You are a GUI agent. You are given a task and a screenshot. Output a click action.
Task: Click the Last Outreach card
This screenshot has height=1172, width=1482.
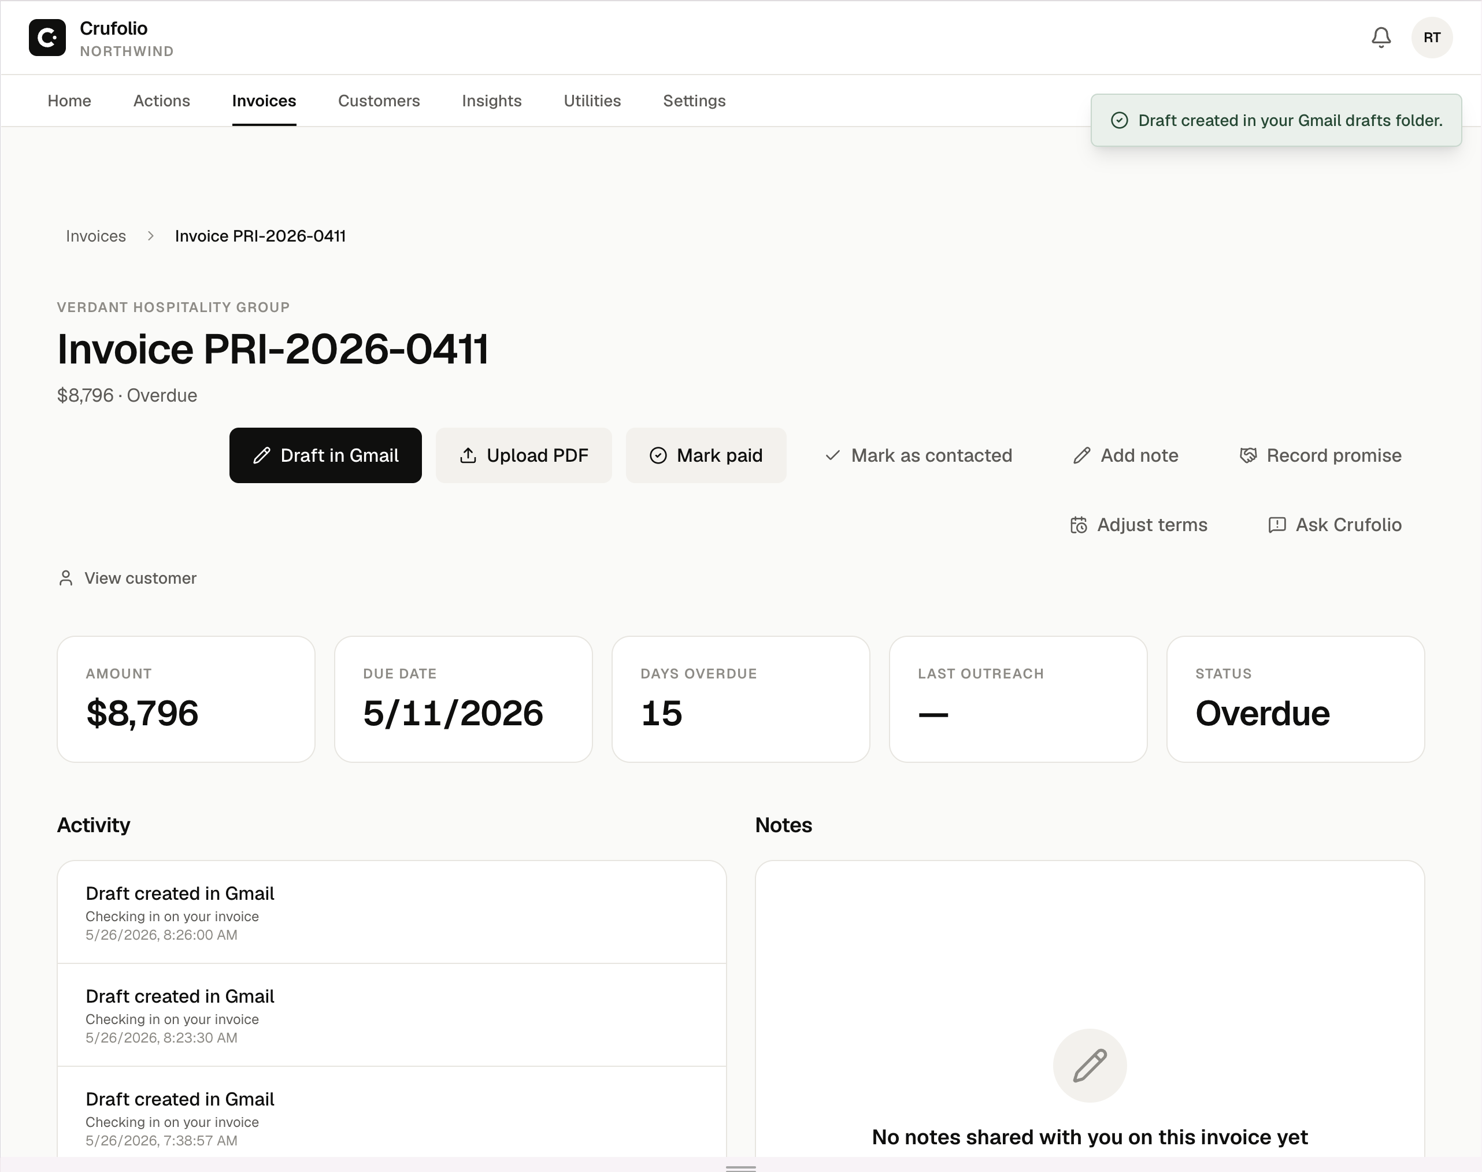[1018, 699]
